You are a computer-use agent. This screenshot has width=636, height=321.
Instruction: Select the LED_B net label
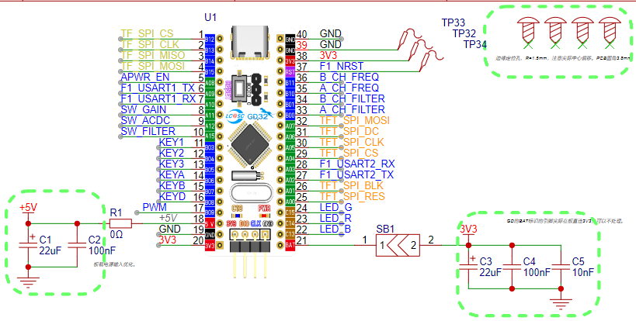click(335, 230)
